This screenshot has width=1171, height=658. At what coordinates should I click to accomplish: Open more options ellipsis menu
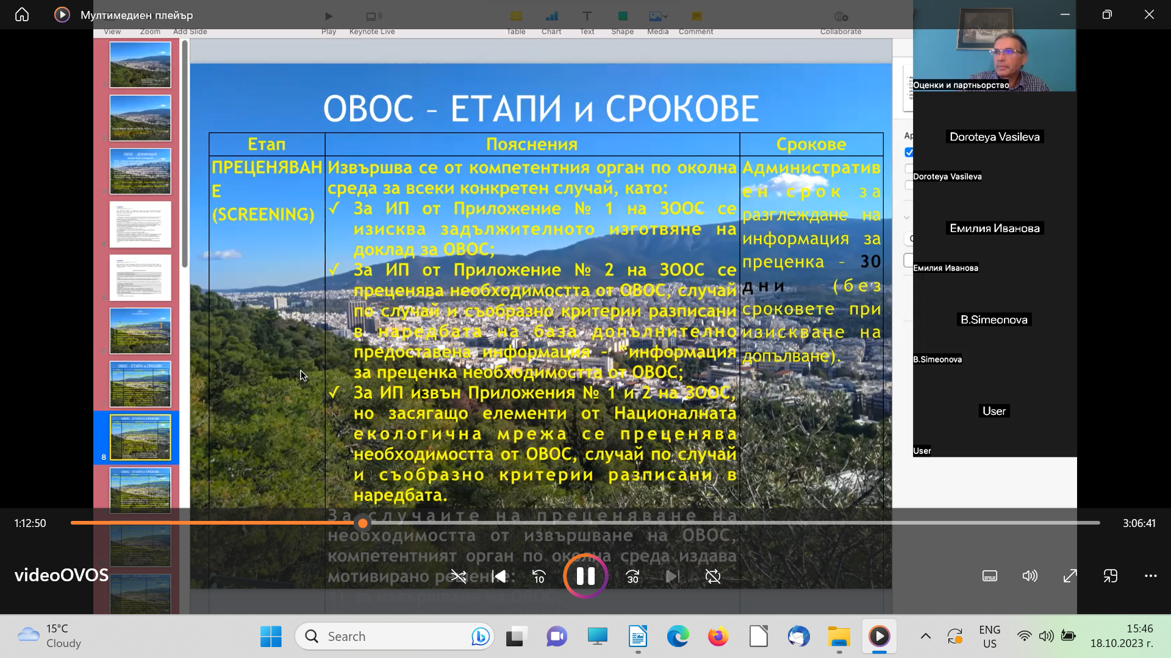coord(1150,576)
